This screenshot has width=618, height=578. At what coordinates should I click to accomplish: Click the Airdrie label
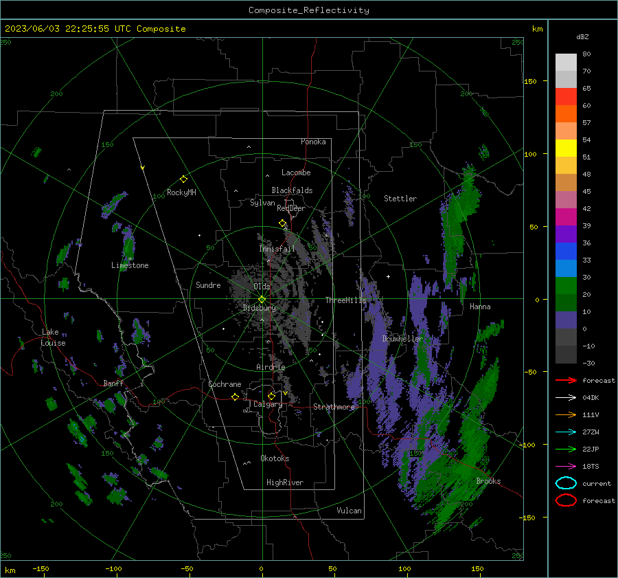click(x=271, y=367)
